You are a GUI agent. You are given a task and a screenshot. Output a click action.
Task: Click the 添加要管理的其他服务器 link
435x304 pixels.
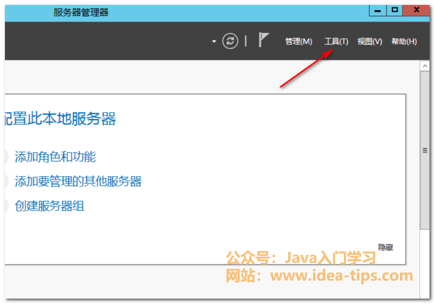(78, 182)
